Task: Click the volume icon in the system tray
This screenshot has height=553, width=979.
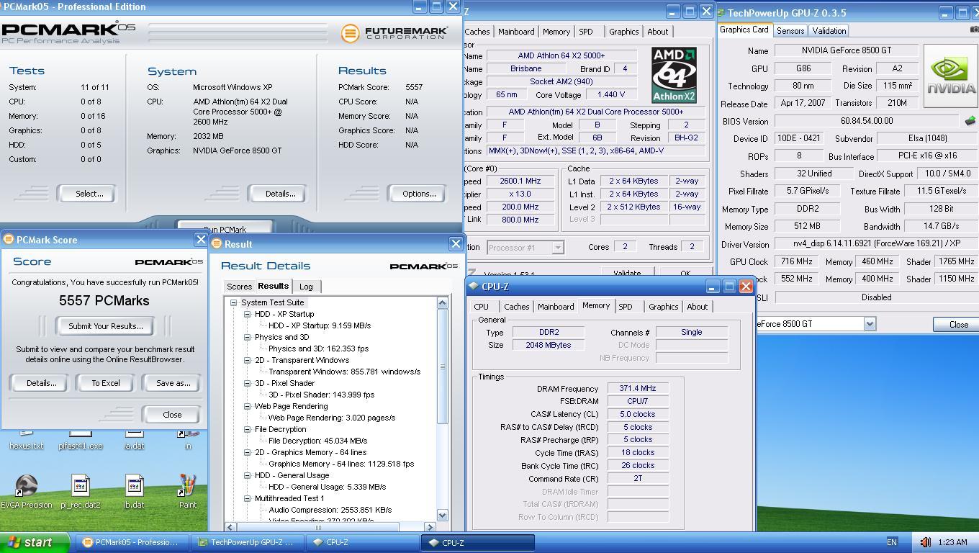Action: [925, 542]
